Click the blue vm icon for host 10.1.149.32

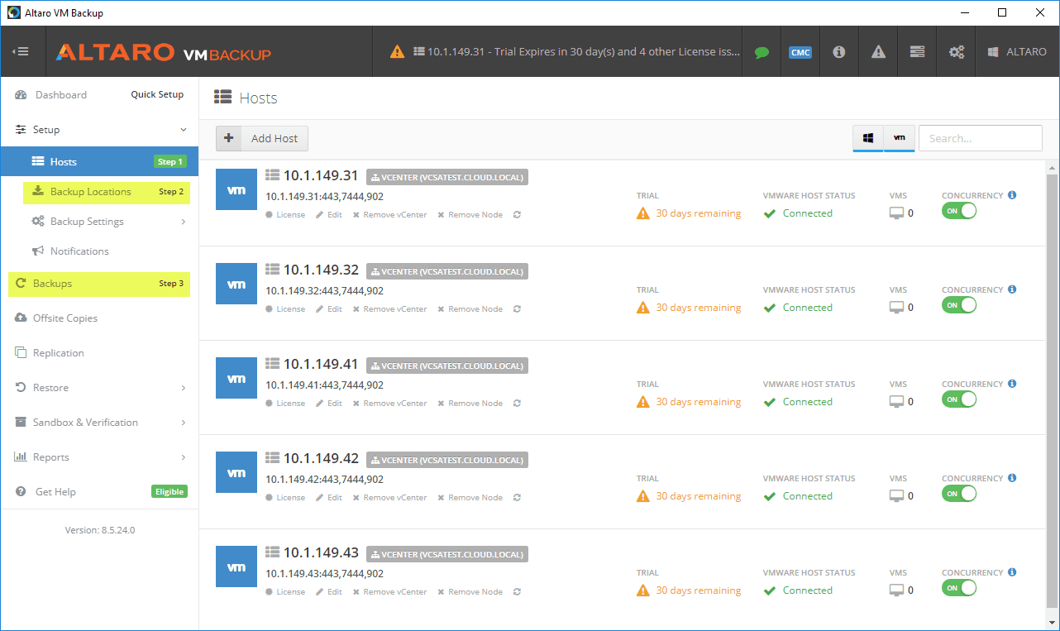(236, 284)
